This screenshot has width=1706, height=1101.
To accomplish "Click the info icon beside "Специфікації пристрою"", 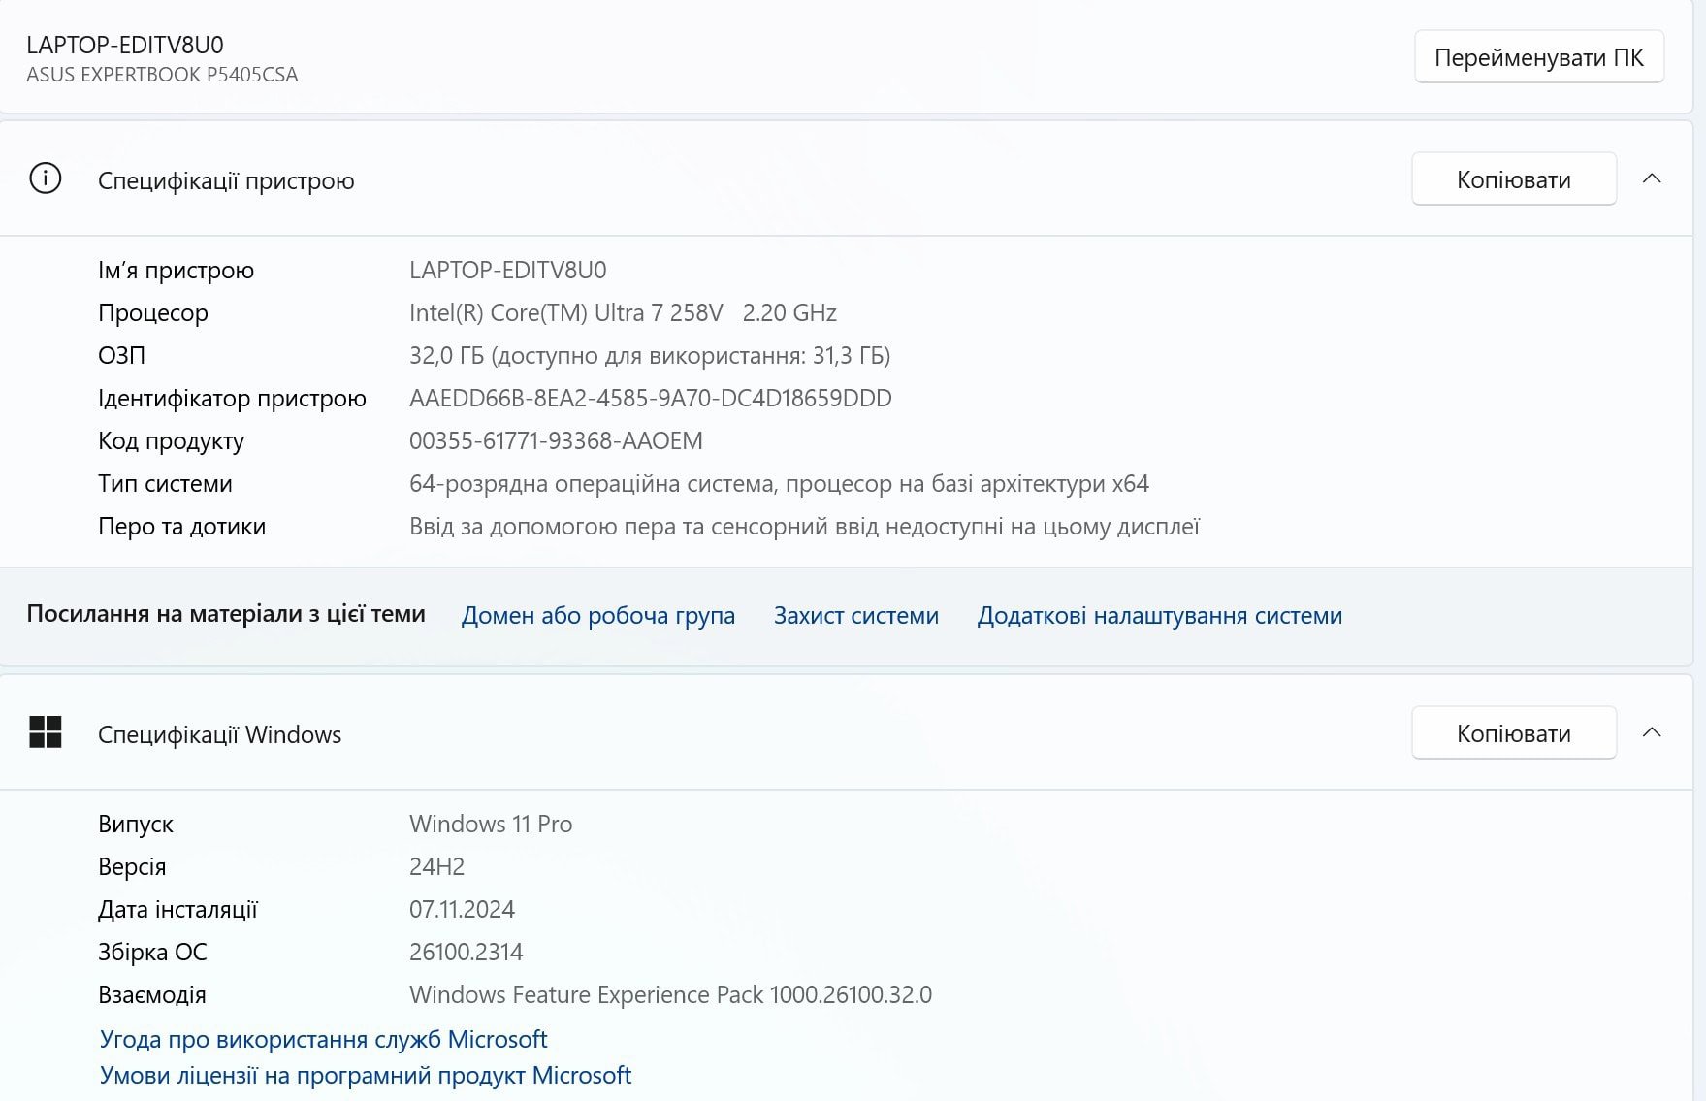I will tap(45, 179).
